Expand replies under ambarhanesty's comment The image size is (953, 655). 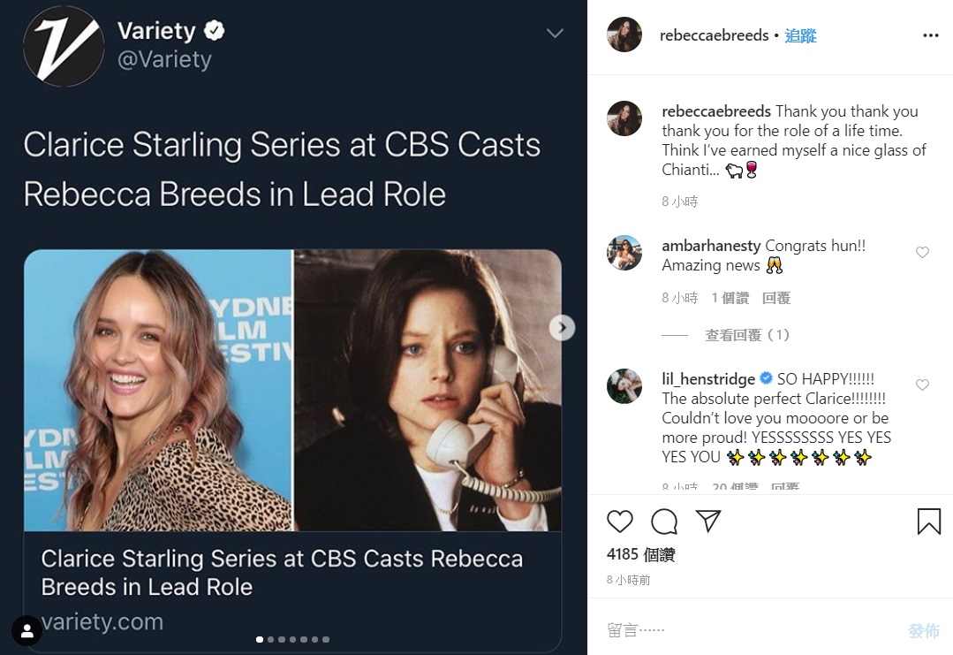point(747,335)
